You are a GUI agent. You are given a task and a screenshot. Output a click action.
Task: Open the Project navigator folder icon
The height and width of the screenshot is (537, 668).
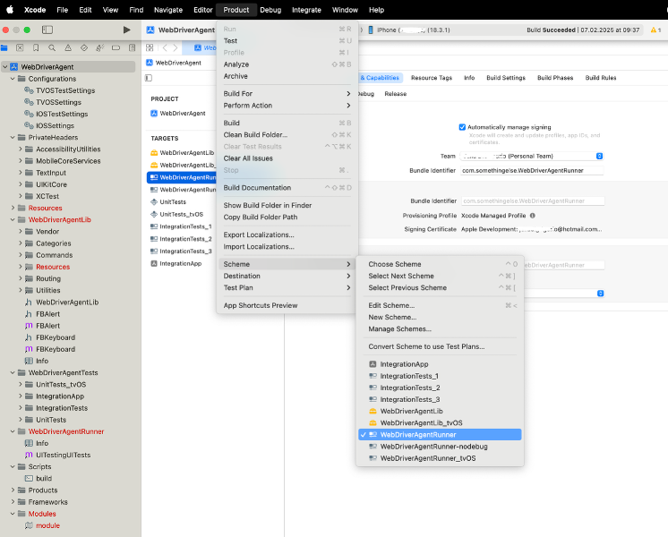tap(4, 47)
